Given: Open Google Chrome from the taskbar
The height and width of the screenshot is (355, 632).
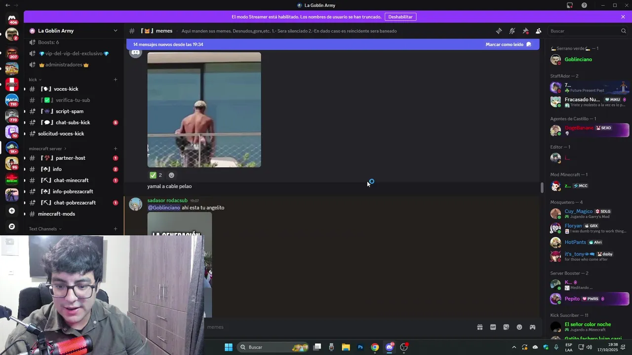Looking at the screenshot, I should click(x=375, y=347).
